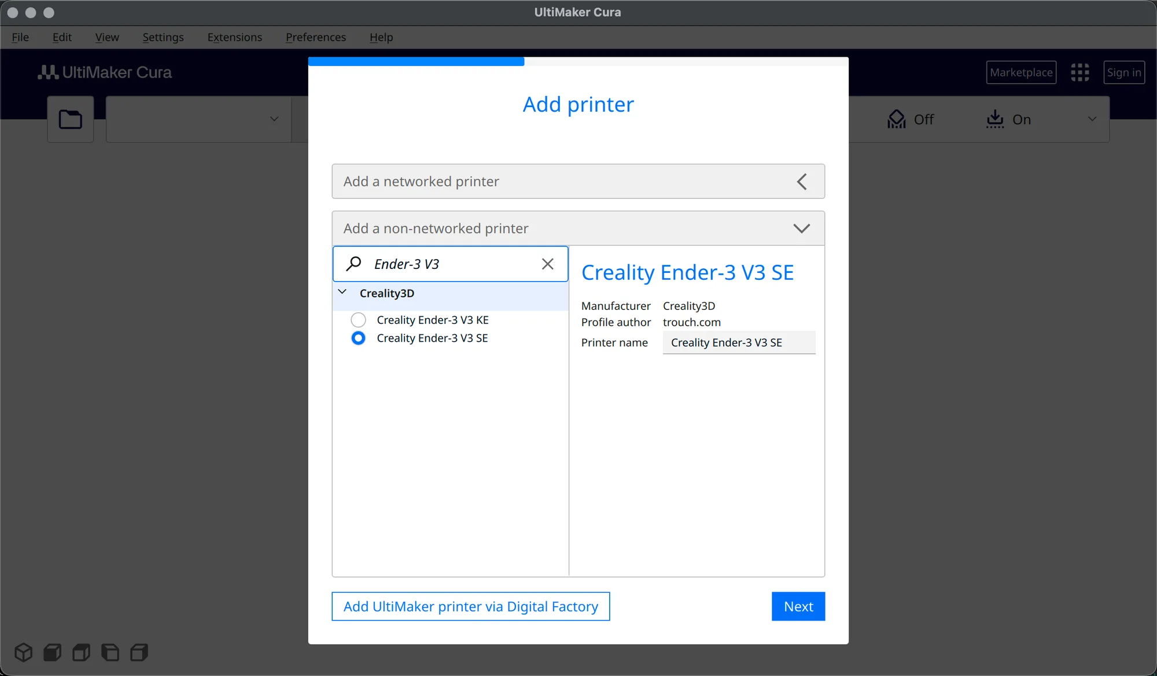This screenshot has width=1157, height=676.
Task: Open the Settings menu
Action: pos(163,37)
